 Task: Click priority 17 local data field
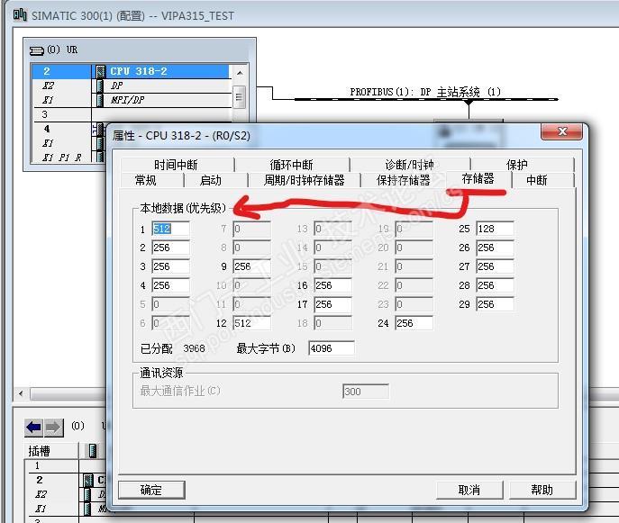332,304
